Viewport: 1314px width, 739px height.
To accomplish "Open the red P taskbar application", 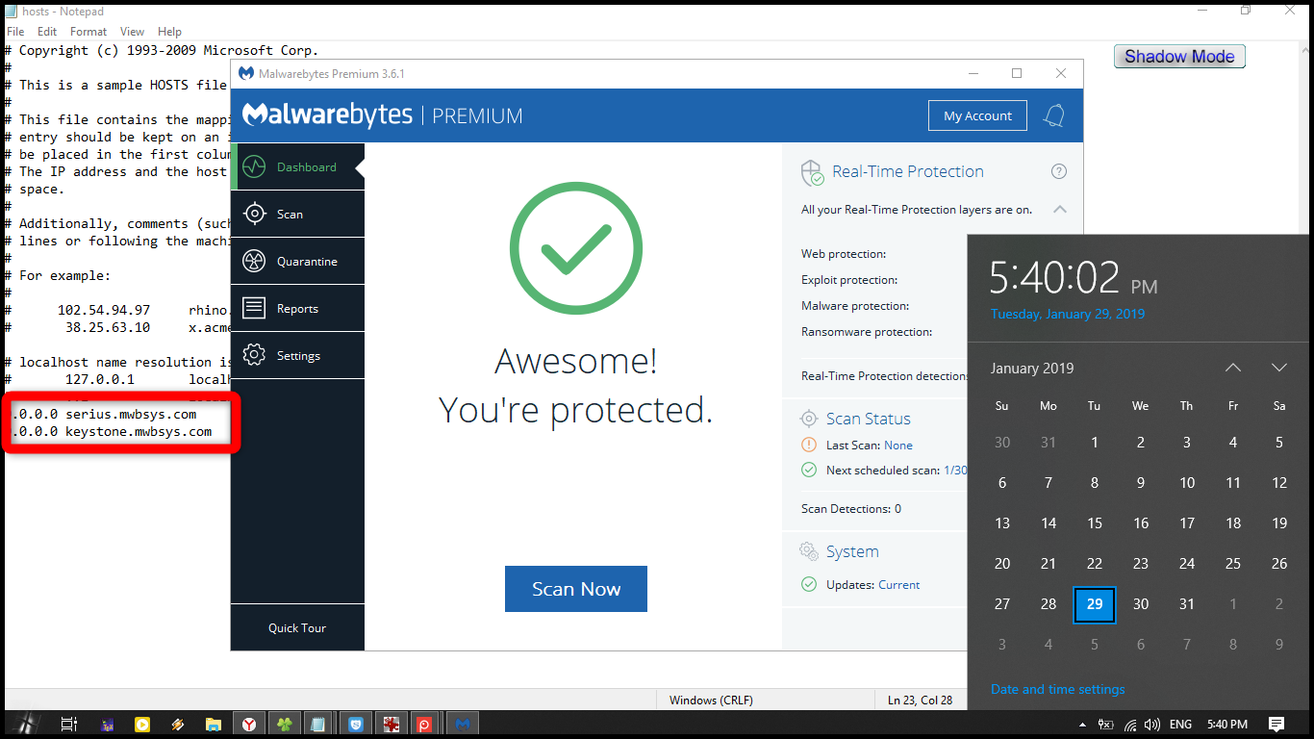I will click(424, 725).
